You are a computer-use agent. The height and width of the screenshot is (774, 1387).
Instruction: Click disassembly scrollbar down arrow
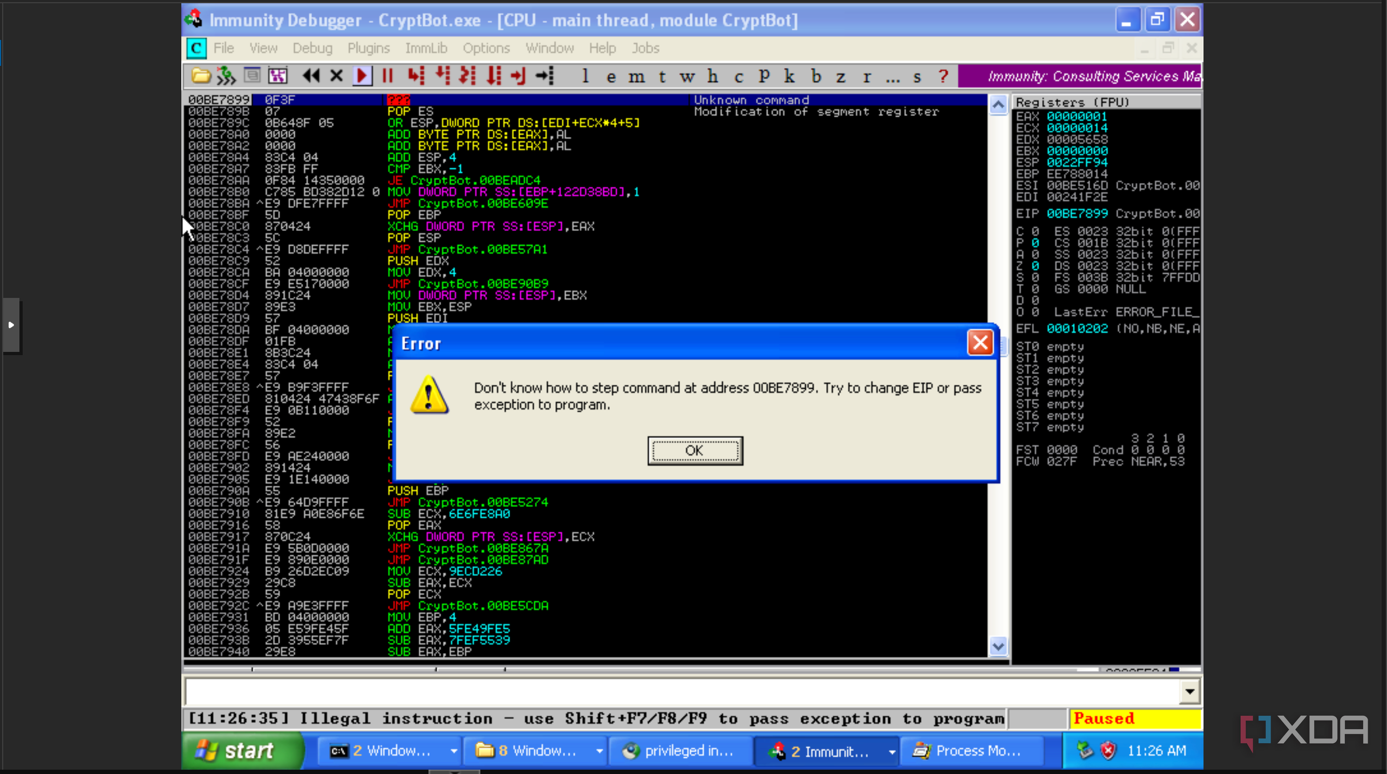[x=998, y=646]
